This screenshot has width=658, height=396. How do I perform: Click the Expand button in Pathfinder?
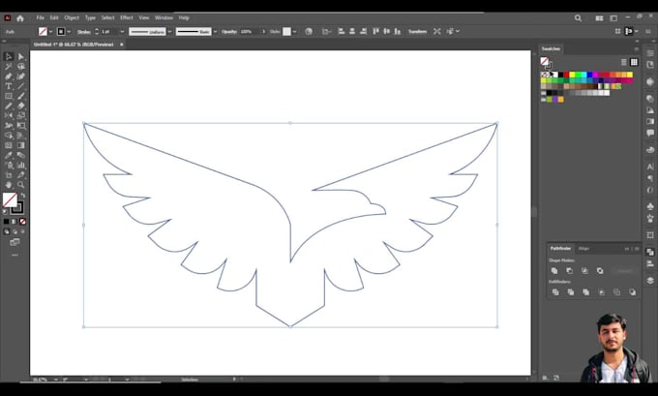click(624, 271)
